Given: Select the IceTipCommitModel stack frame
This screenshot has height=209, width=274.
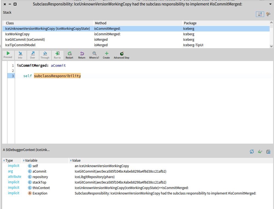Looking at the screenshot, I should click(x=136, y=45).
